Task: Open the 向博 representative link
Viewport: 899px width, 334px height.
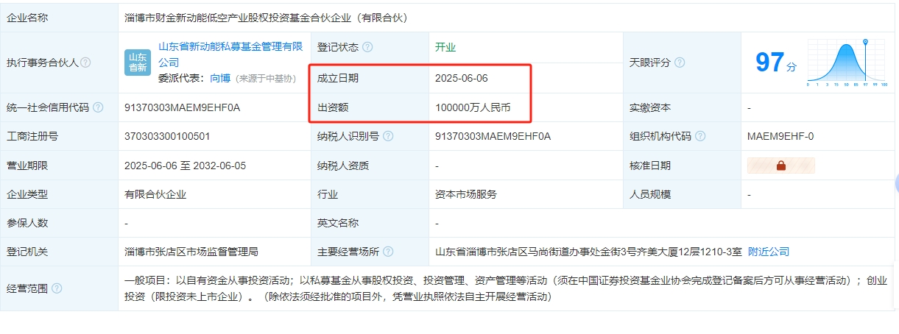Action: point(220,78)
